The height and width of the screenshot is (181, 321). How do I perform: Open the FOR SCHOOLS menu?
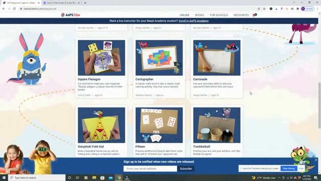tap(219, 15)
